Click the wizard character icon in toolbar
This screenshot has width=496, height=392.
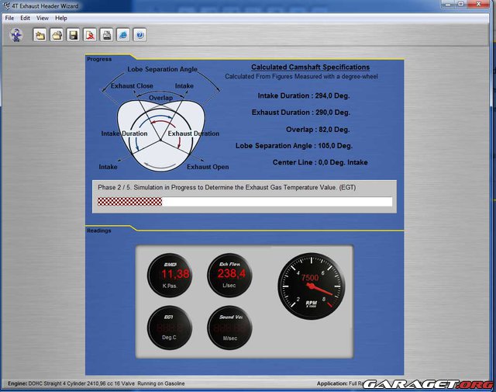(15, 35)
